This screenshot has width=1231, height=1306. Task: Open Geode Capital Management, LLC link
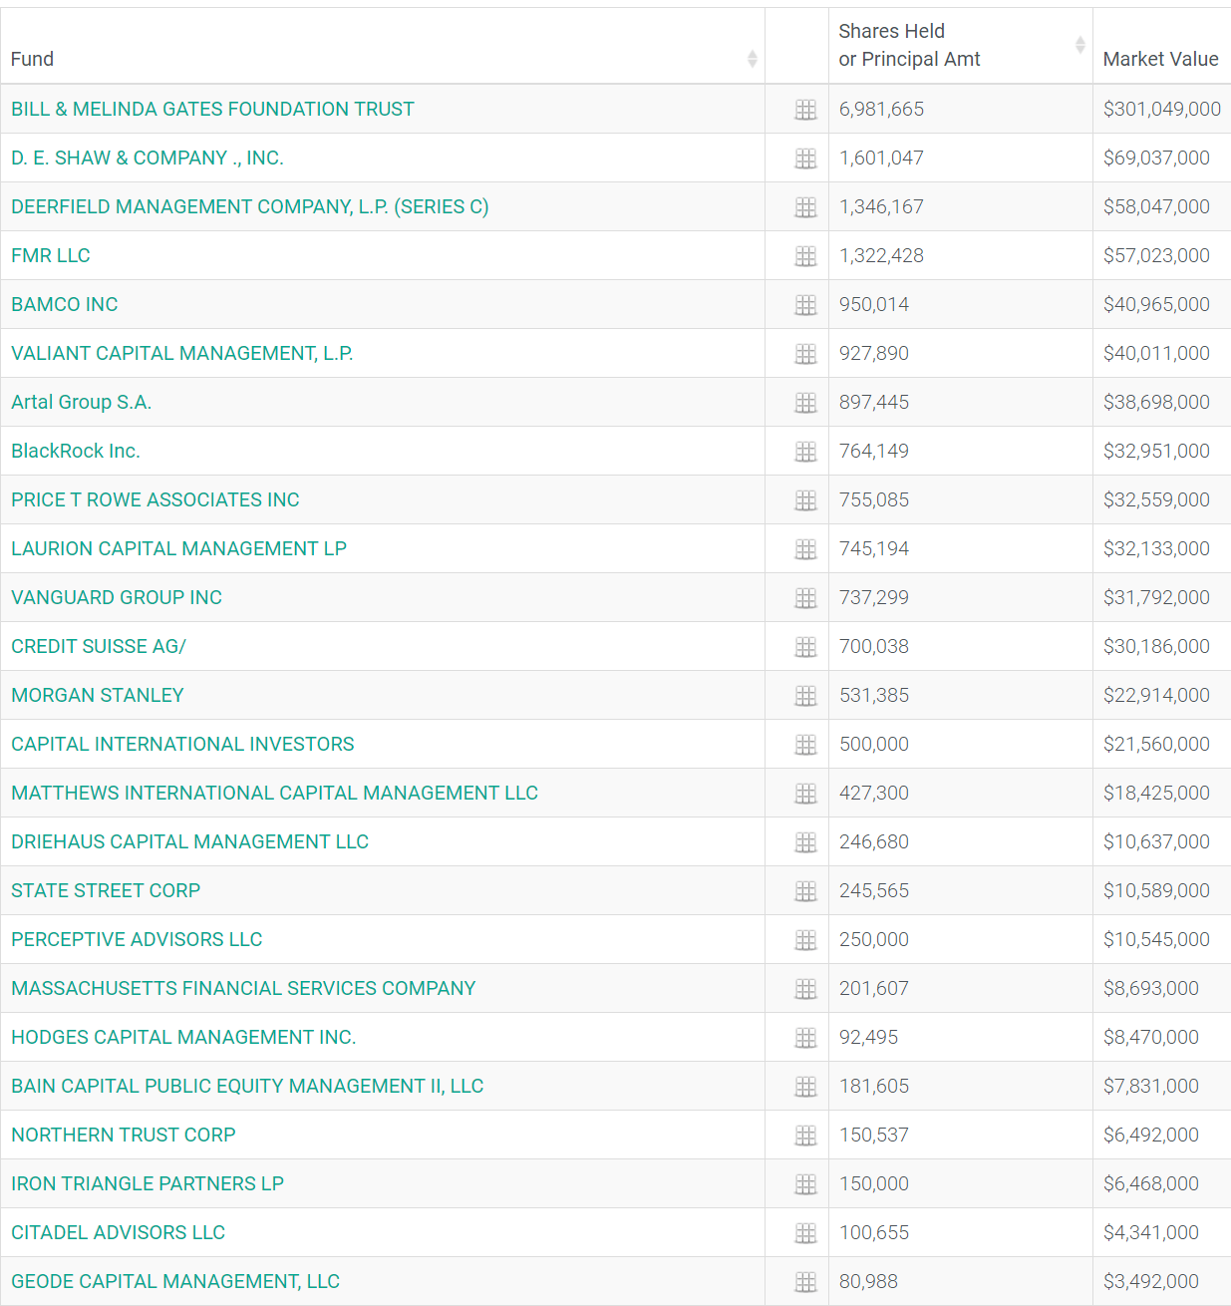click(175, 1281)
